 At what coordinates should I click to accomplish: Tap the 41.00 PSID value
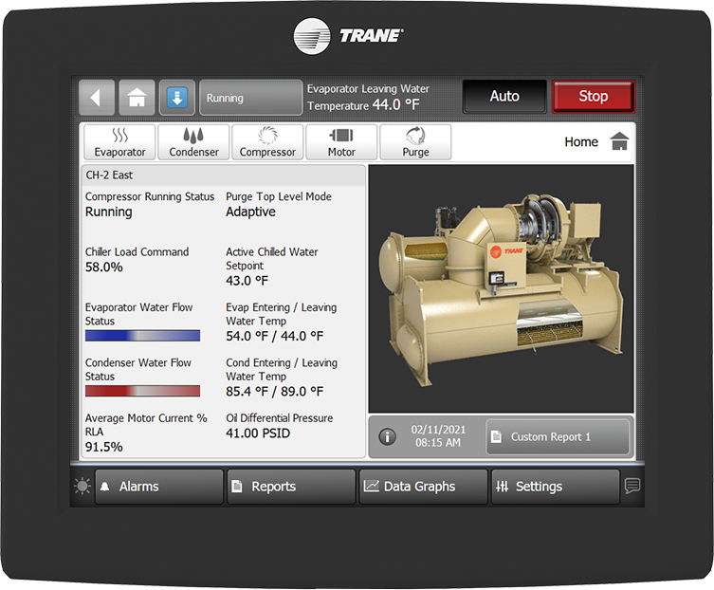point(258,433)
